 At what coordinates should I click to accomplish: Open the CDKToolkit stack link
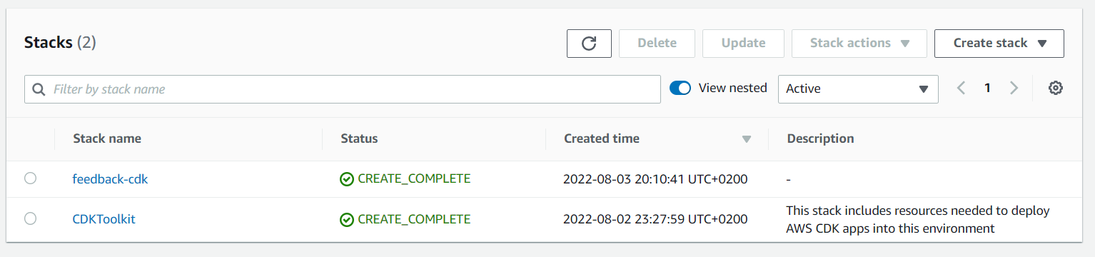(x=104, y=219)
